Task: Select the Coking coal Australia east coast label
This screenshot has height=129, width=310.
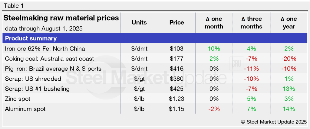Action: [x=50, y=59]
